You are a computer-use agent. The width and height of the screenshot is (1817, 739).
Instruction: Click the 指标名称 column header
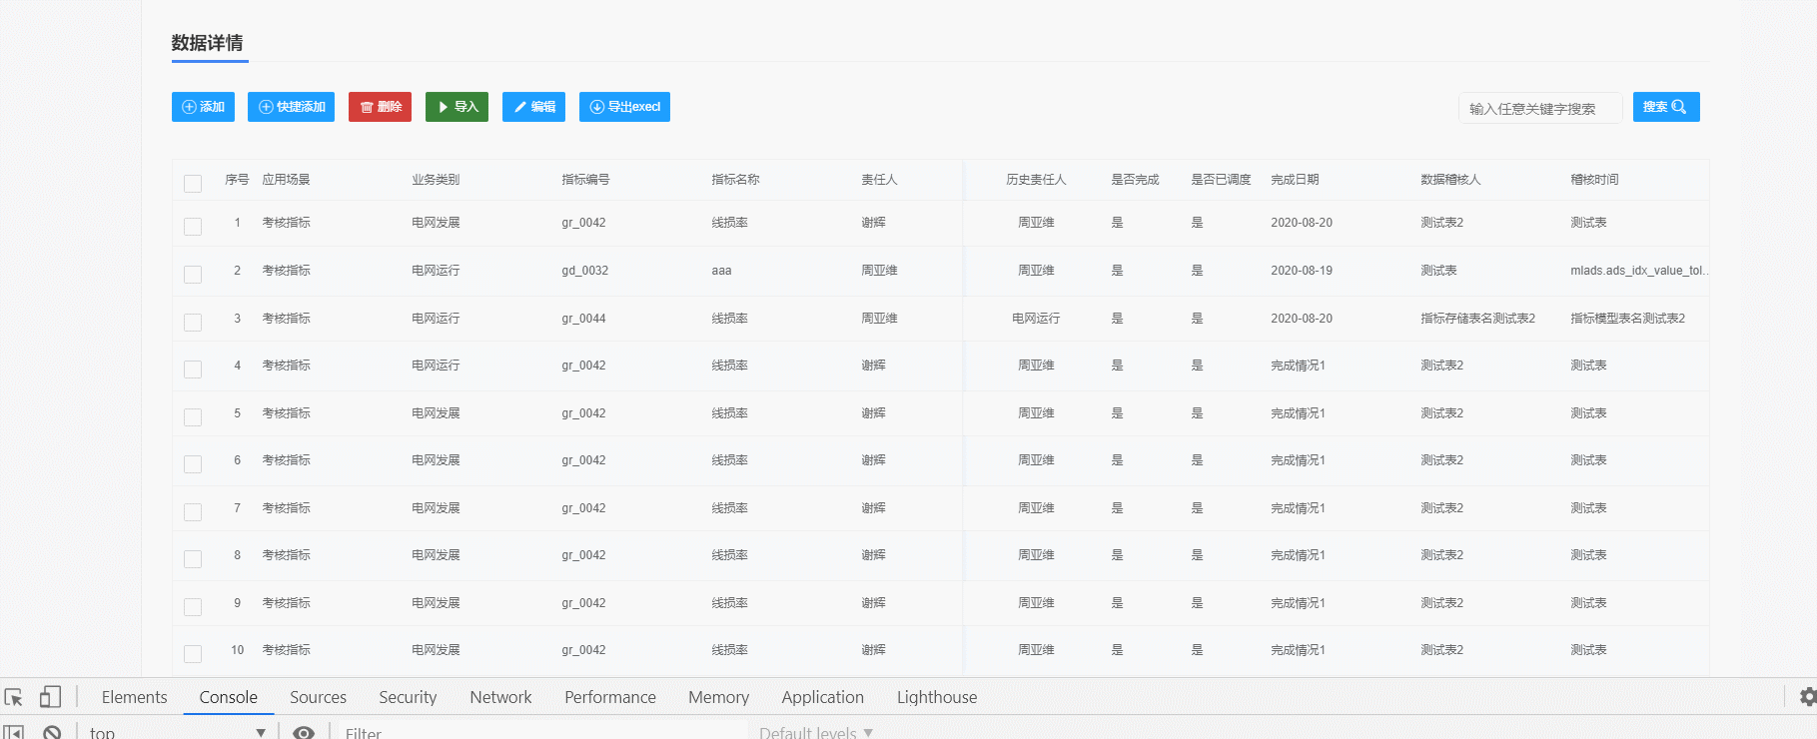[x=735, y=180]
